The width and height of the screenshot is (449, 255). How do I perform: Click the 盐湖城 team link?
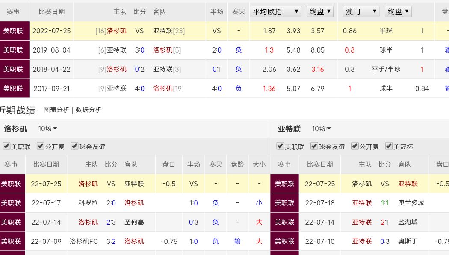408,222
